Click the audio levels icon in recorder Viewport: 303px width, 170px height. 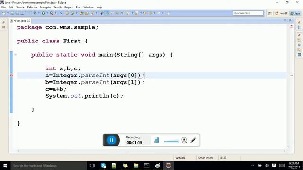(157, 140)
